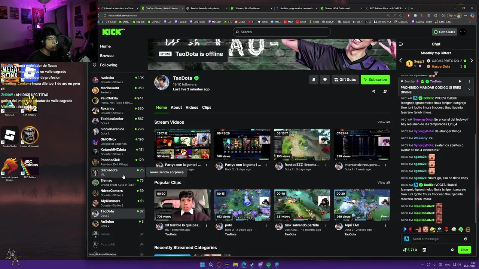Open options menu for 'Aqui TAO' clip
Image resolution: width=479 pixels, height=269 pixels.
tap(385, 226)
